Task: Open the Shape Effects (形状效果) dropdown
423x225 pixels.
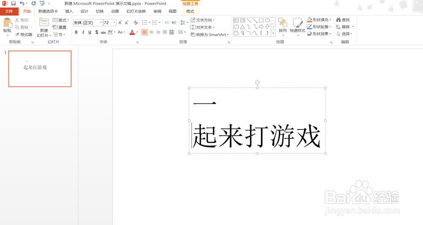Action: (x=319, y=34)
